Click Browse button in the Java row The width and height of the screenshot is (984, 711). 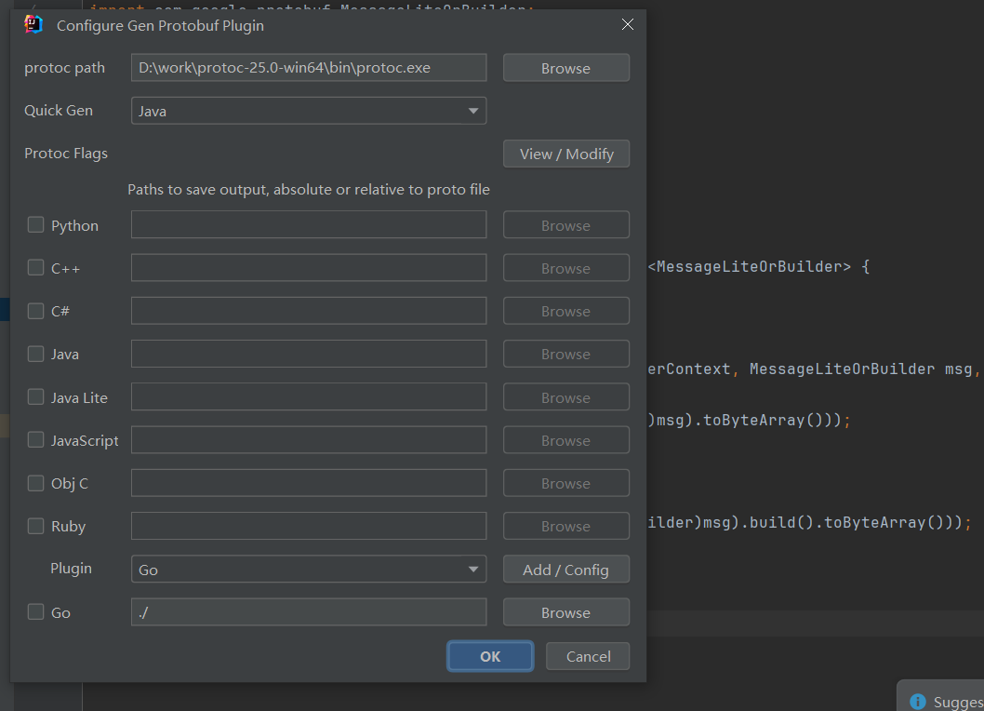tap(566, 354)
